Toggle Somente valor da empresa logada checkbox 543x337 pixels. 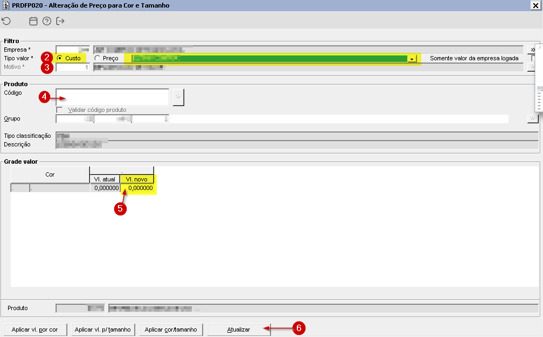[x=533, y=59]
